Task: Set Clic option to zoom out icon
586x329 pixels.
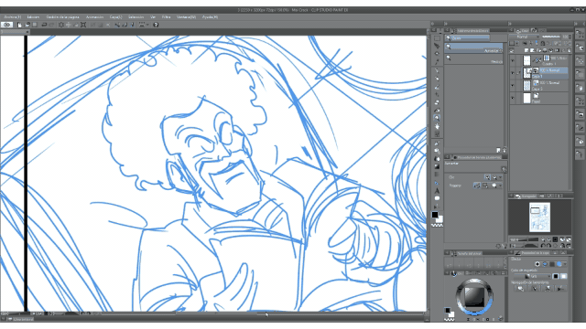Action: tap(494, 177)
